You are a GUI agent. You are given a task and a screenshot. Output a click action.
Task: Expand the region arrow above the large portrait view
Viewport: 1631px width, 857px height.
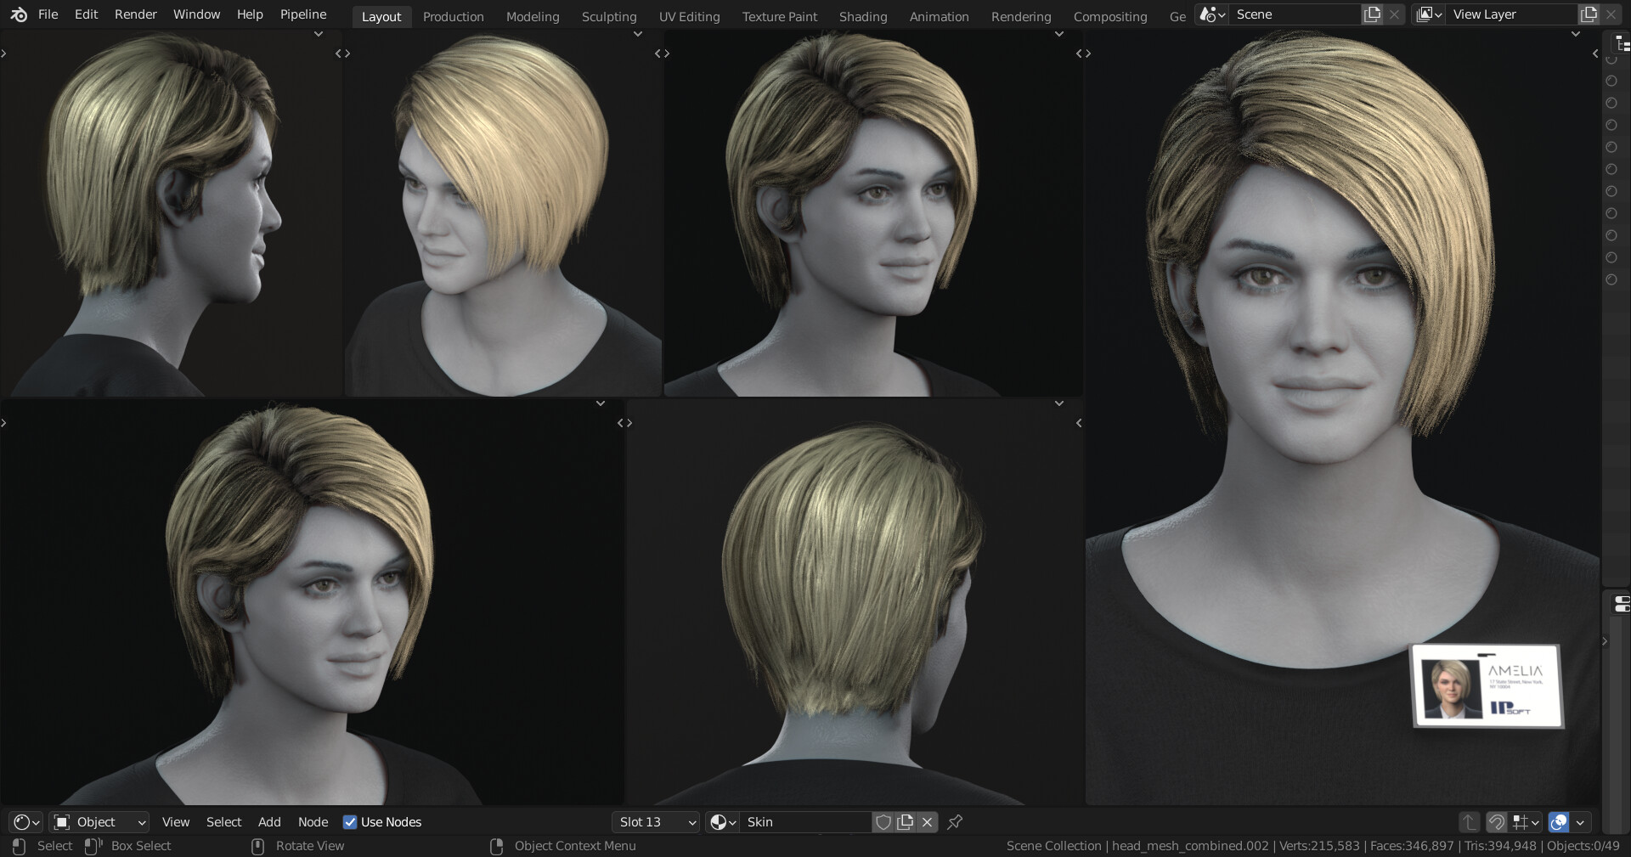1576,35
